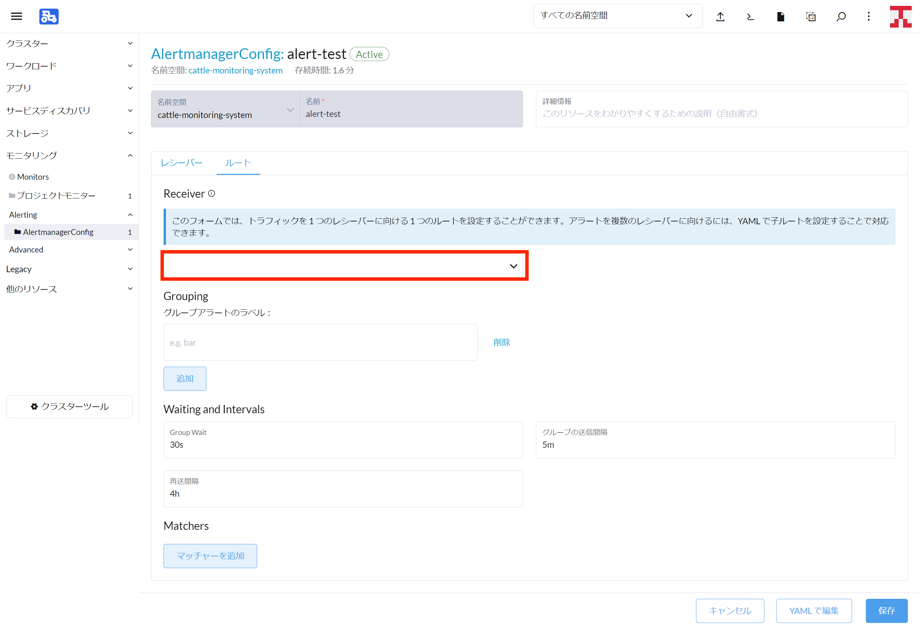This screenshot has width=920, height=634.
Task: Collapse the Alerting sidebar group
Action: tap(69, 215)
